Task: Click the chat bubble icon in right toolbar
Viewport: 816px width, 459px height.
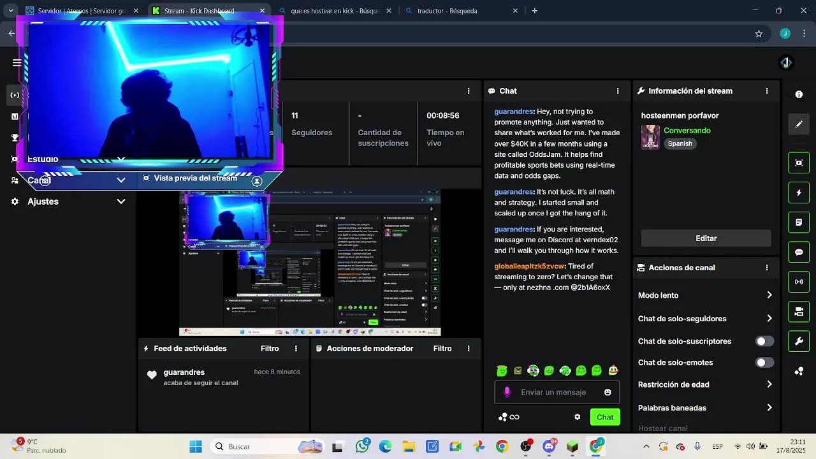Action: pyautogui.click(x=799, y=252)
